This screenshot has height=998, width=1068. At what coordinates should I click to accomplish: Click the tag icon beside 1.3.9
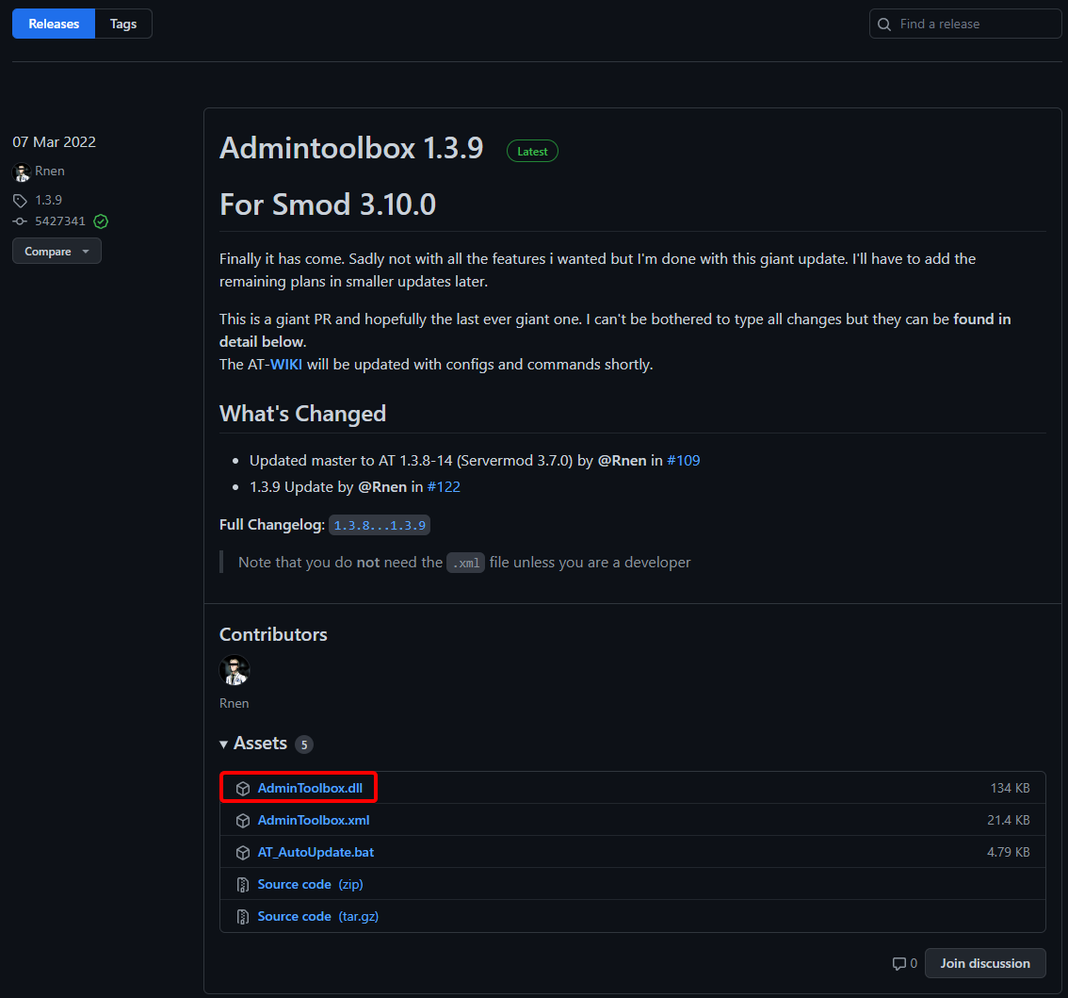[20, 200]
